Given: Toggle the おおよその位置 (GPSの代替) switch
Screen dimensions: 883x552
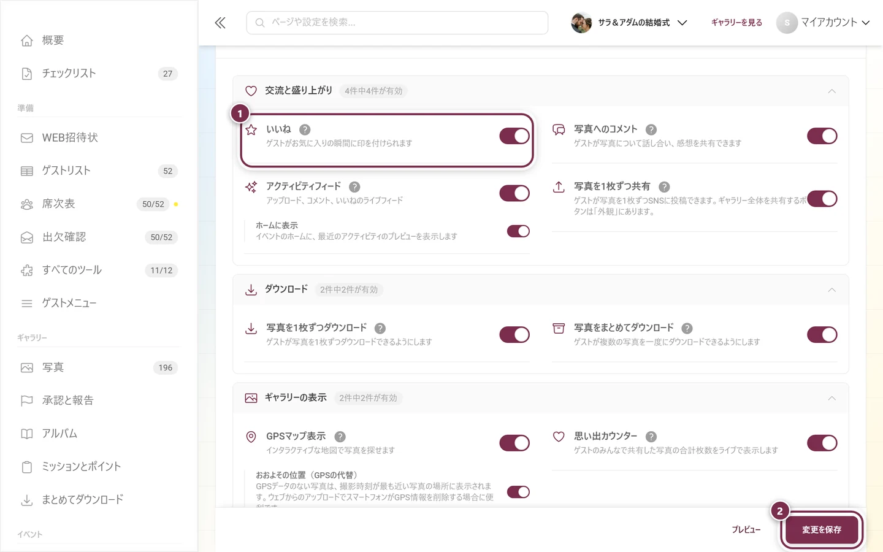Looking at the screenshot, I should (518, 492).
